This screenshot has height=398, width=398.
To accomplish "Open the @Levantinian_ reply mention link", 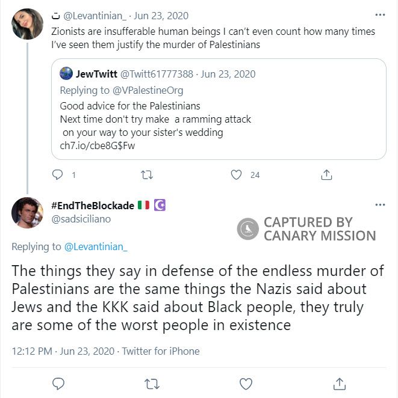I will click(96, 246).
